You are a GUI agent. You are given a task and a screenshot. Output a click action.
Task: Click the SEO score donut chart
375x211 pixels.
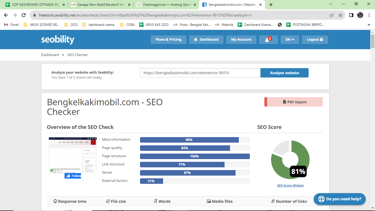290,160
